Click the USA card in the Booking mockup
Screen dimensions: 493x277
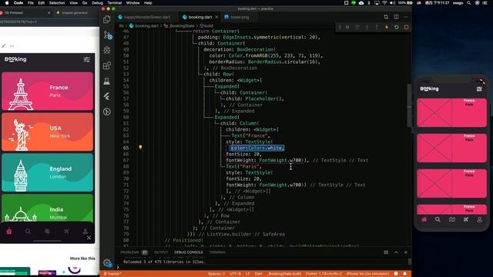[48, 132]
